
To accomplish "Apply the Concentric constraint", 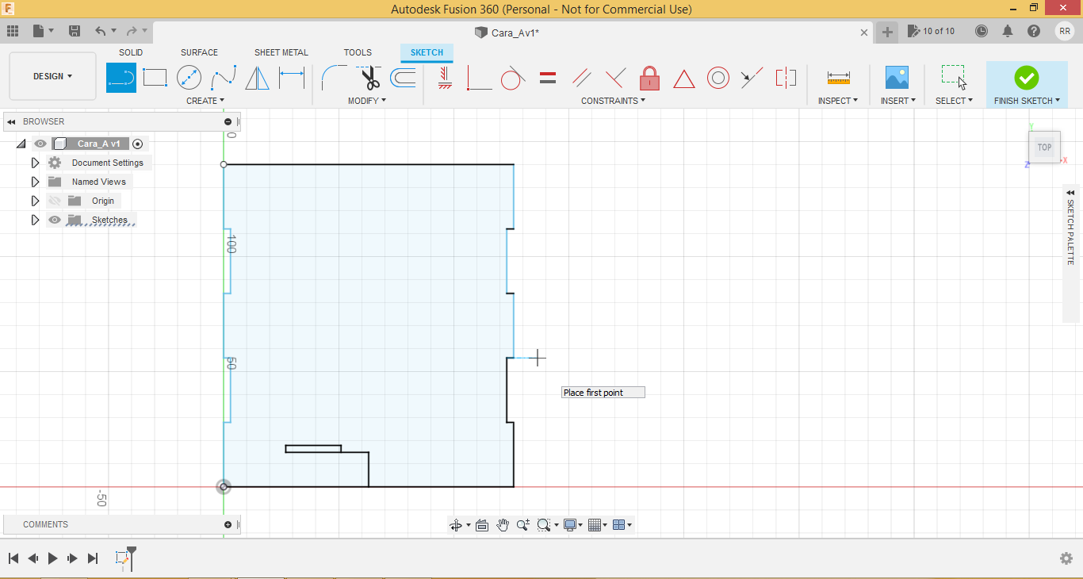I will tap(718, 78).
